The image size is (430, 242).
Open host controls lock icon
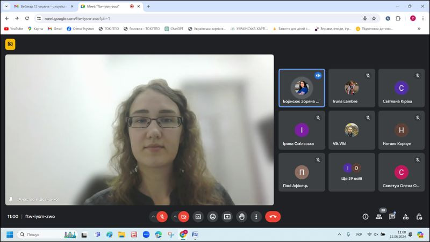pos(419,217)
